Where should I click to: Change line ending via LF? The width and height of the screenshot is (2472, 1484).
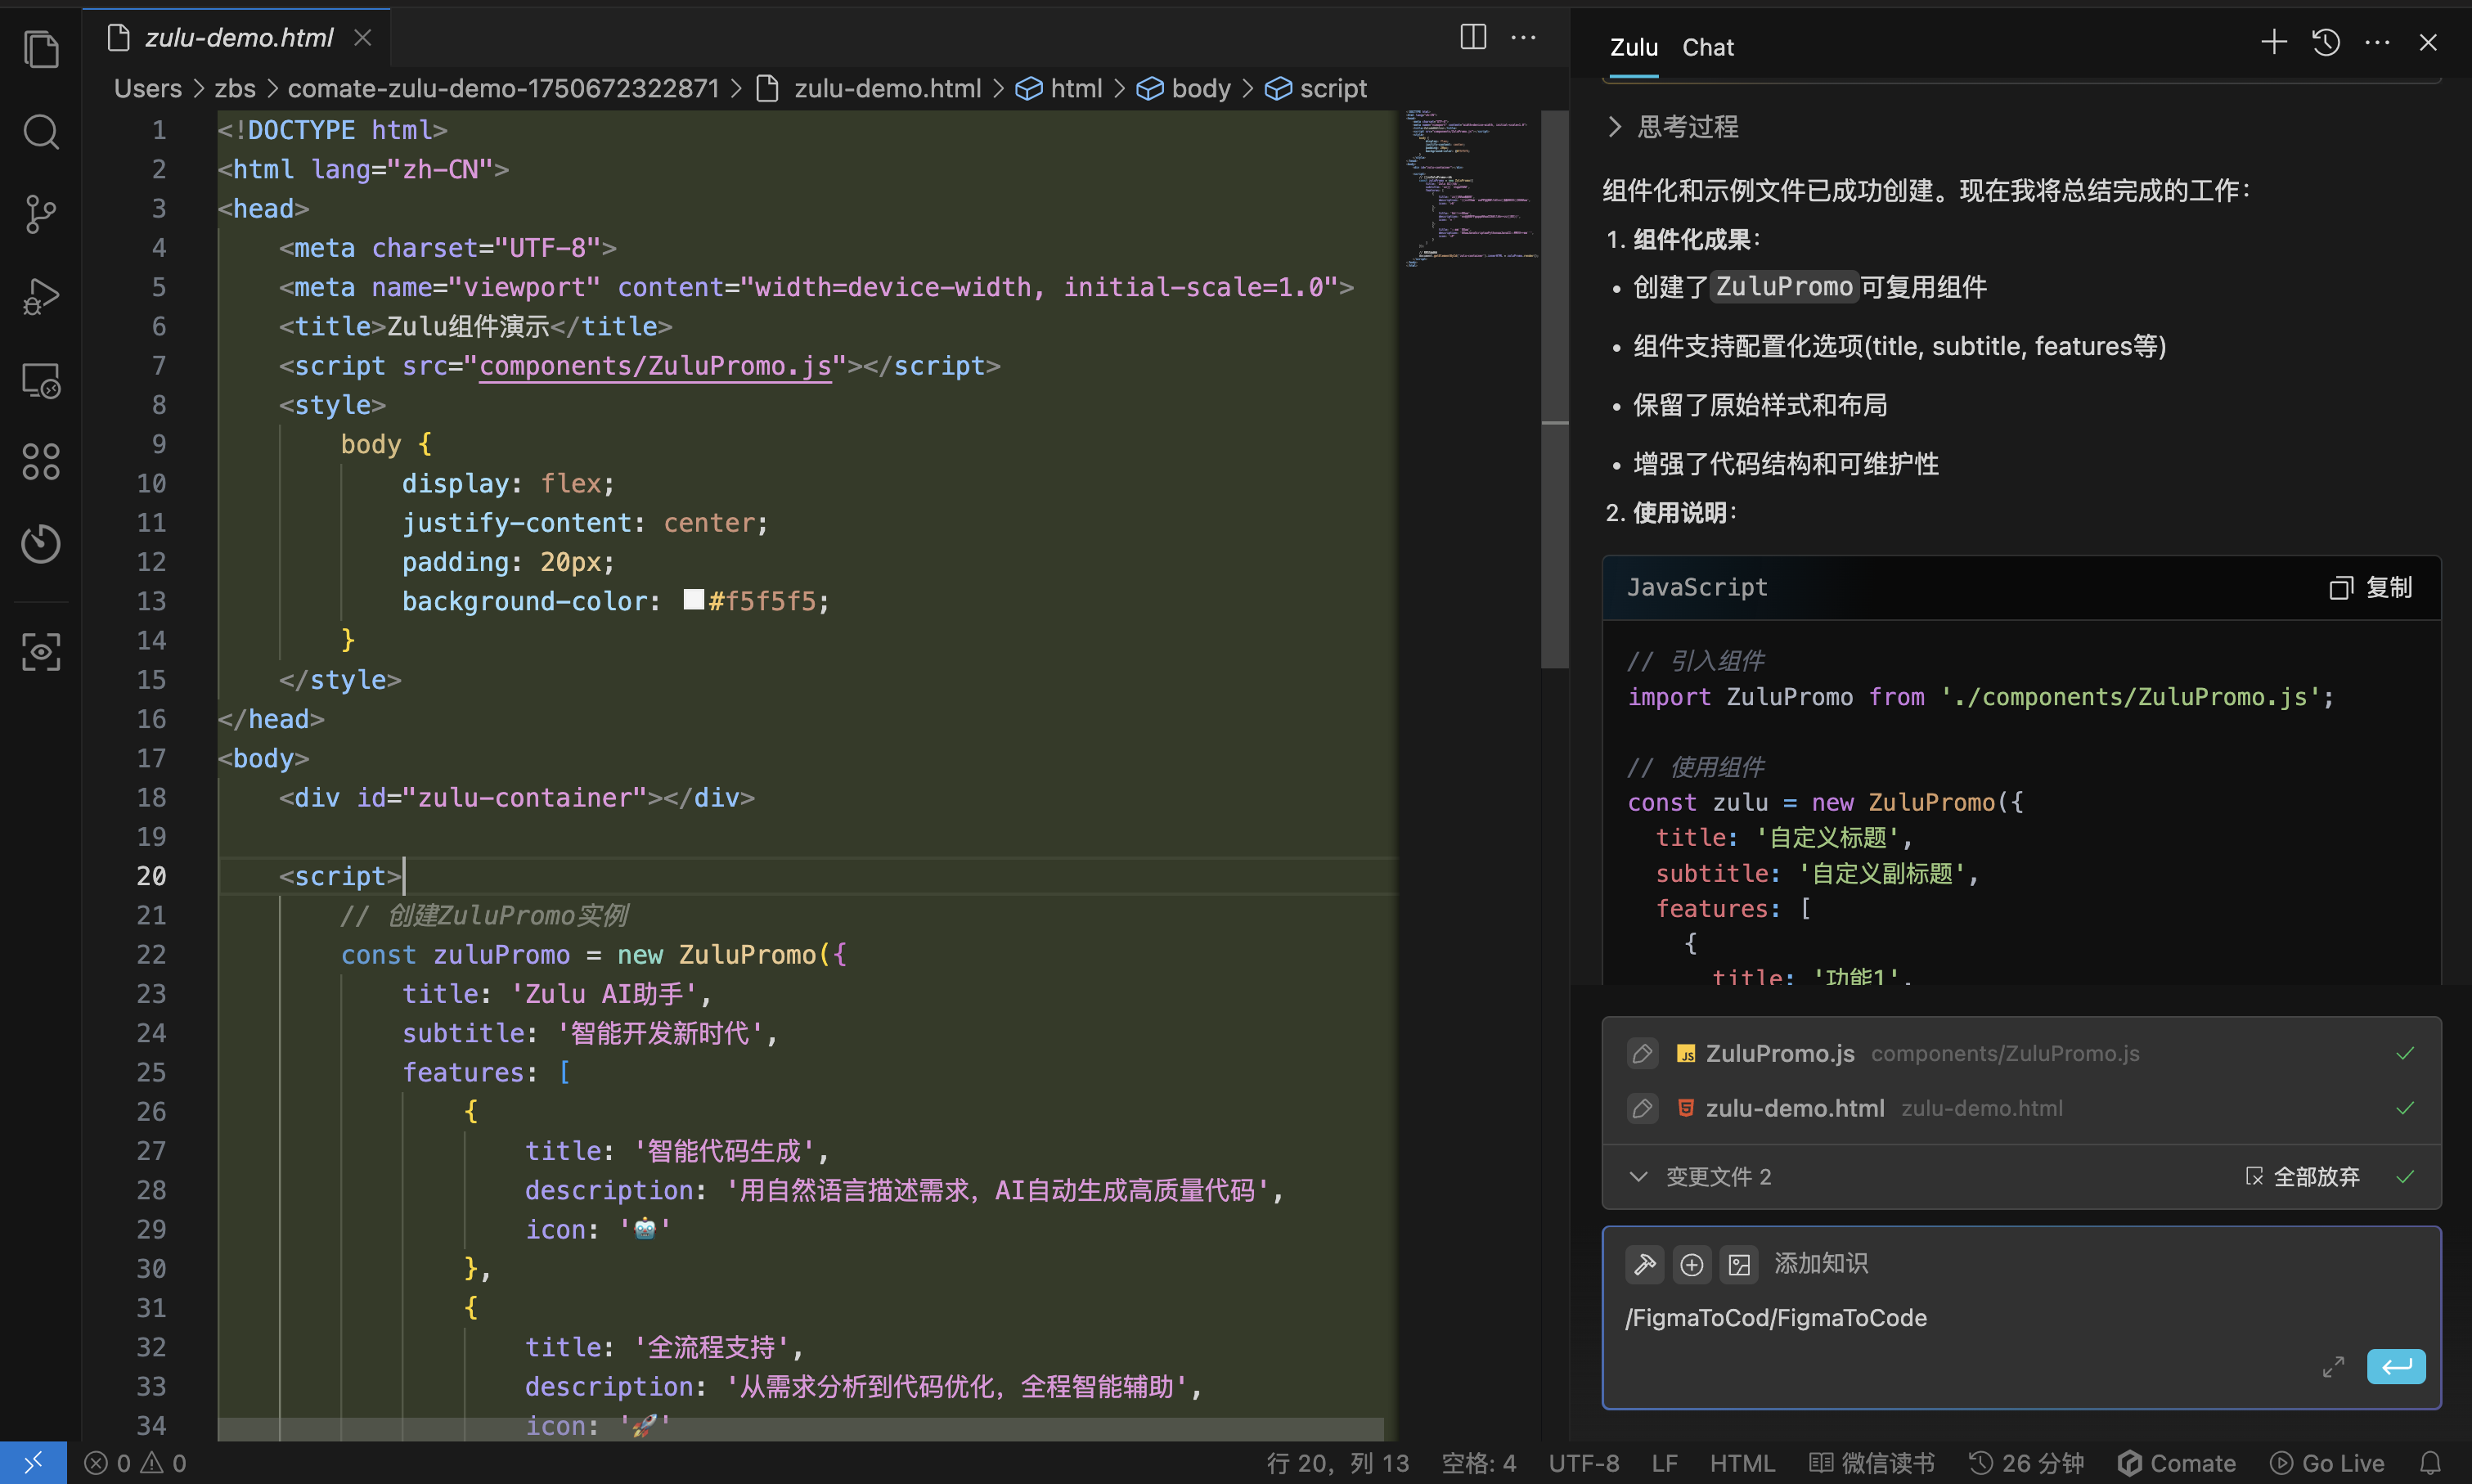click(x=1665, y=1463)
